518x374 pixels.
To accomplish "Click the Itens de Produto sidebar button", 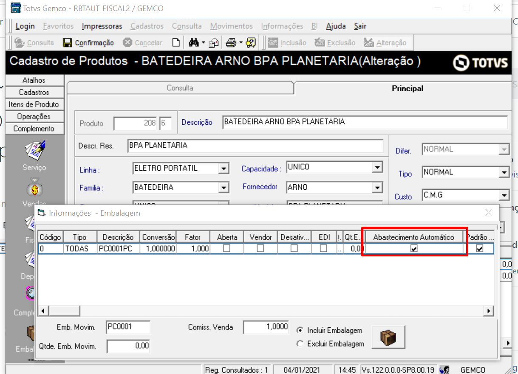I will coord(34,104).
